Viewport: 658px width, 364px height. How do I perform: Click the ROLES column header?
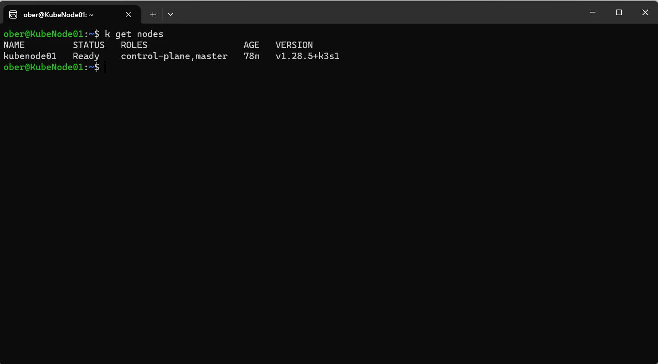(x=134, y=45)
